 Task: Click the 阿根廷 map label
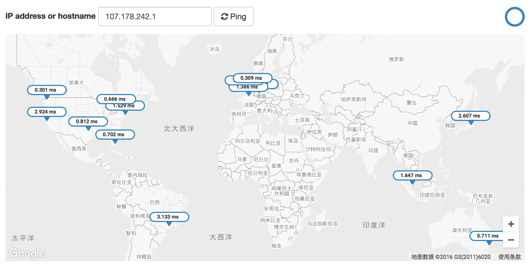click(x=144, y=257)
